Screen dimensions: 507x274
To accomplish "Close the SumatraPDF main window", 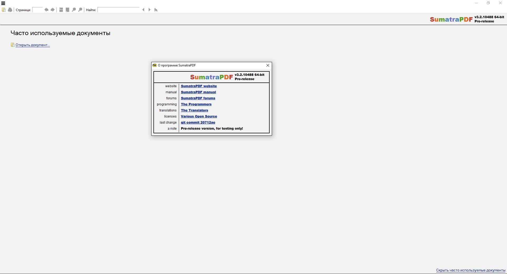I will (x=500, y=3).
